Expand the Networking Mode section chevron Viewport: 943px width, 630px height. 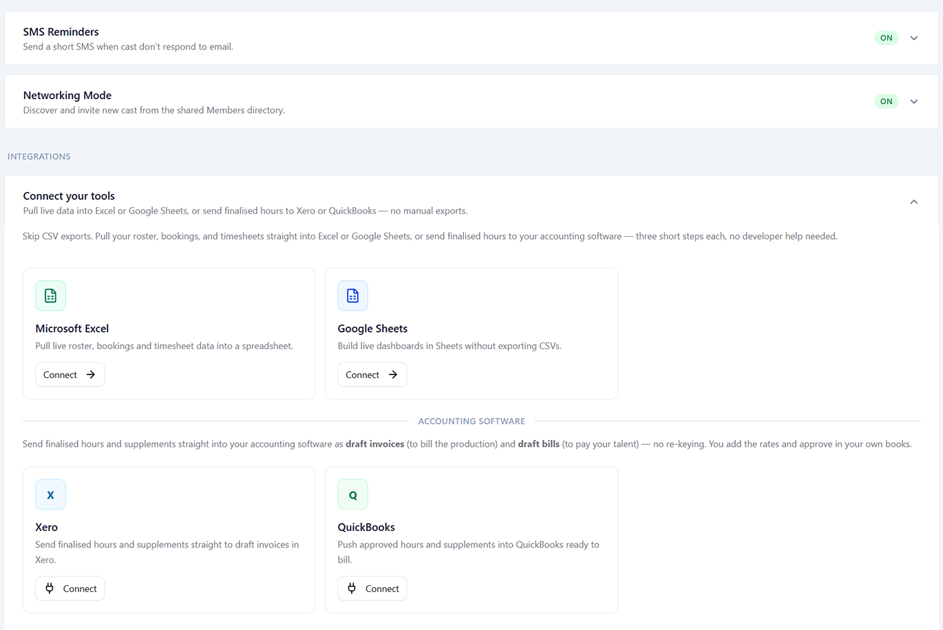[x=914, y=101]
